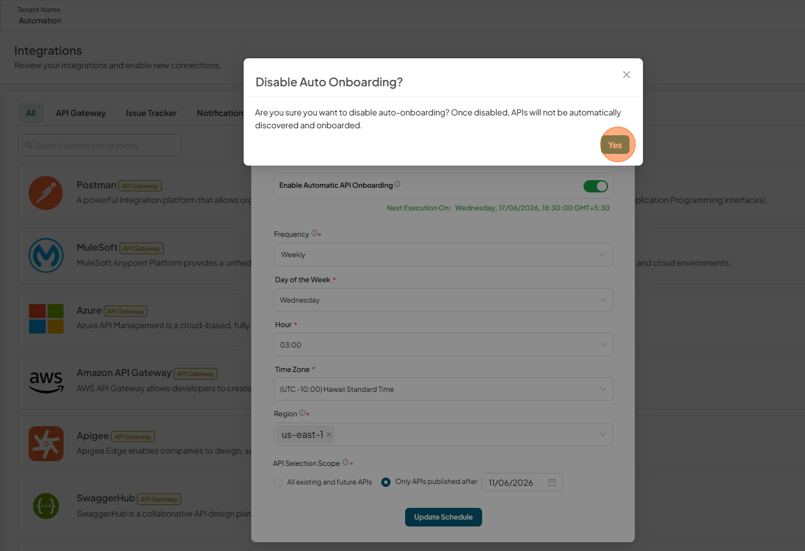Viewport: 805px width, 551px height.
Task: Select All existing and future APIs radio
Action: click(x=278, y=482)
